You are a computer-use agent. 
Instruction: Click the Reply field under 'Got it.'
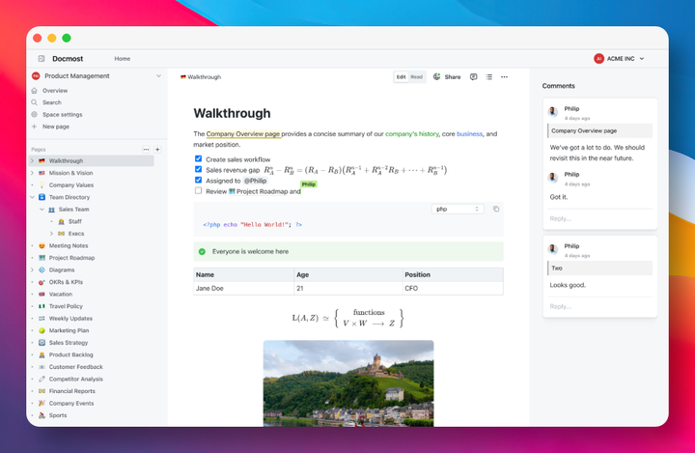[600, 218]
